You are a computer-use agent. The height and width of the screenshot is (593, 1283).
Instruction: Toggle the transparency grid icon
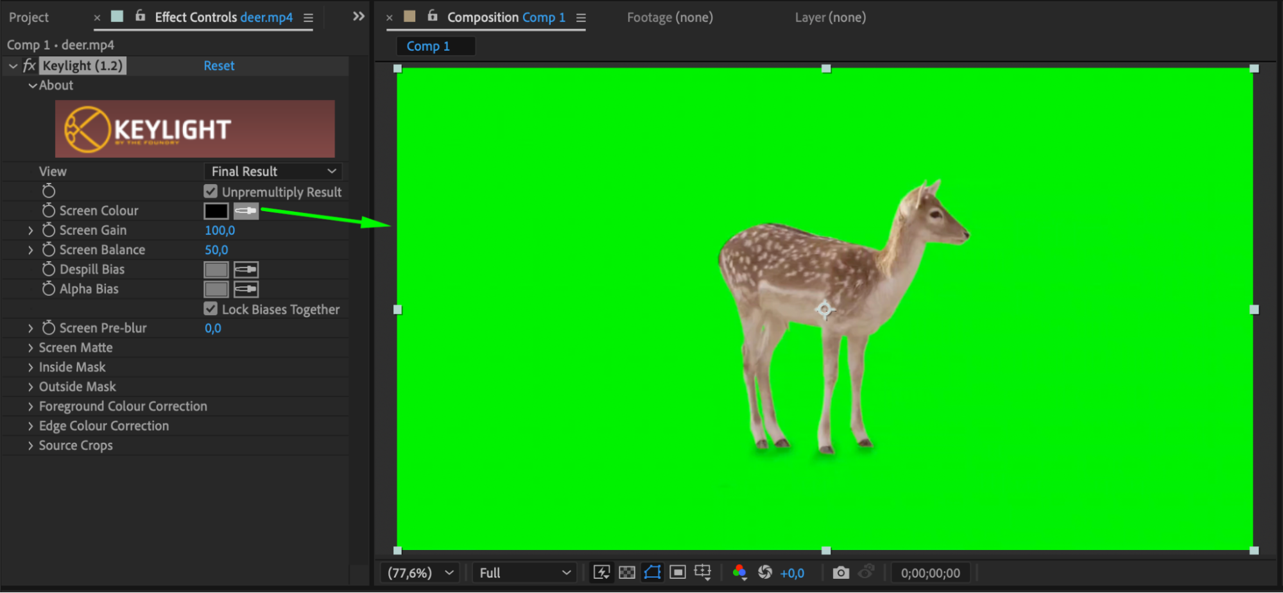pos(627,572)
